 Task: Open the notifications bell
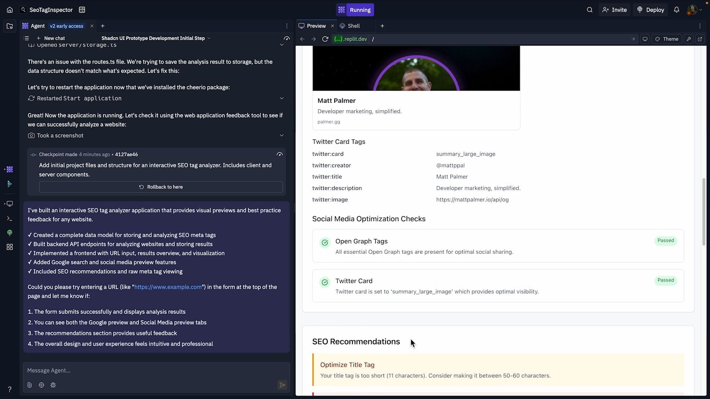tap(676, 10)
